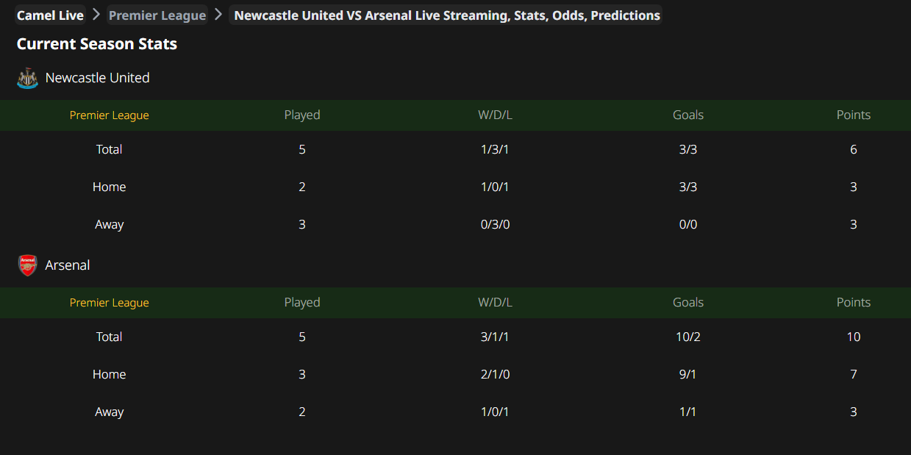Click the Arsenal club crest icon
Screen dimensions: 911x455
(27, 265)
